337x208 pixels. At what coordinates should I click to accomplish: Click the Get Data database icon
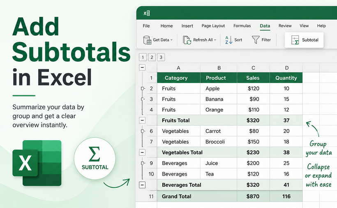[147, 40]
